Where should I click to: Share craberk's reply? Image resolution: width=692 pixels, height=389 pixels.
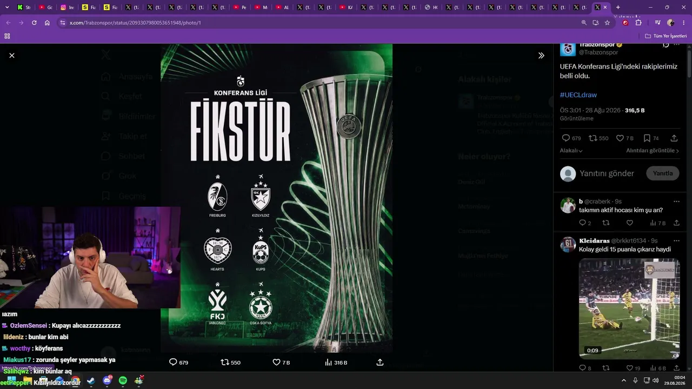click(676, 223)
